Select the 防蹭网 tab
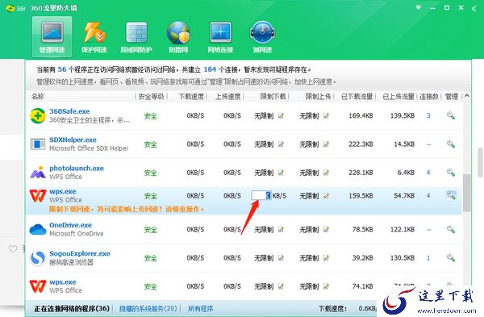 click(178, 37)
